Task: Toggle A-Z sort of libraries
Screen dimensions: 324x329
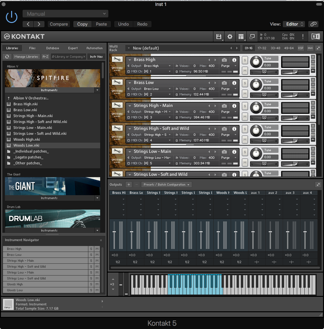Action: 45,57
